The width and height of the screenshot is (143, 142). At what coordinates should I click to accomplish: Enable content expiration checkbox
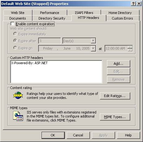coord(12,24)
